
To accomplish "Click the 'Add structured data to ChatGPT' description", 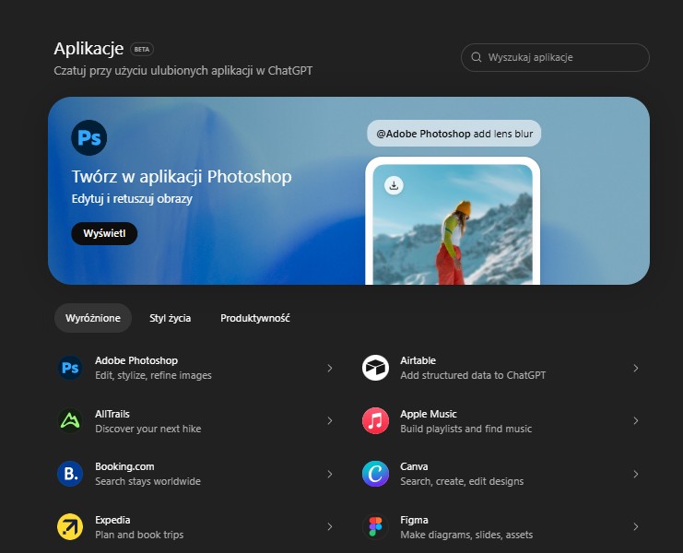I will pyautogui.click(x=473, y=375).
